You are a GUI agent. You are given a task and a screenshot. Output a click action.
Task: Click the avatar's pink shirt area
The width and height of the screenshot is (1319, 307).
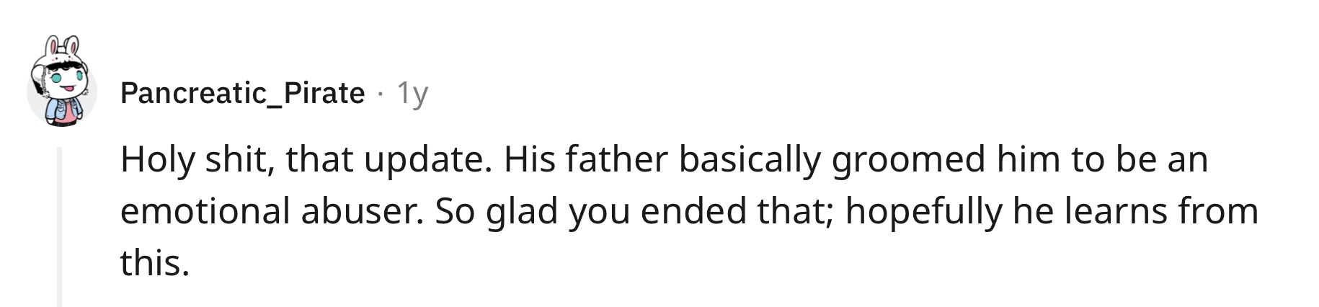[x=67, y=113]
